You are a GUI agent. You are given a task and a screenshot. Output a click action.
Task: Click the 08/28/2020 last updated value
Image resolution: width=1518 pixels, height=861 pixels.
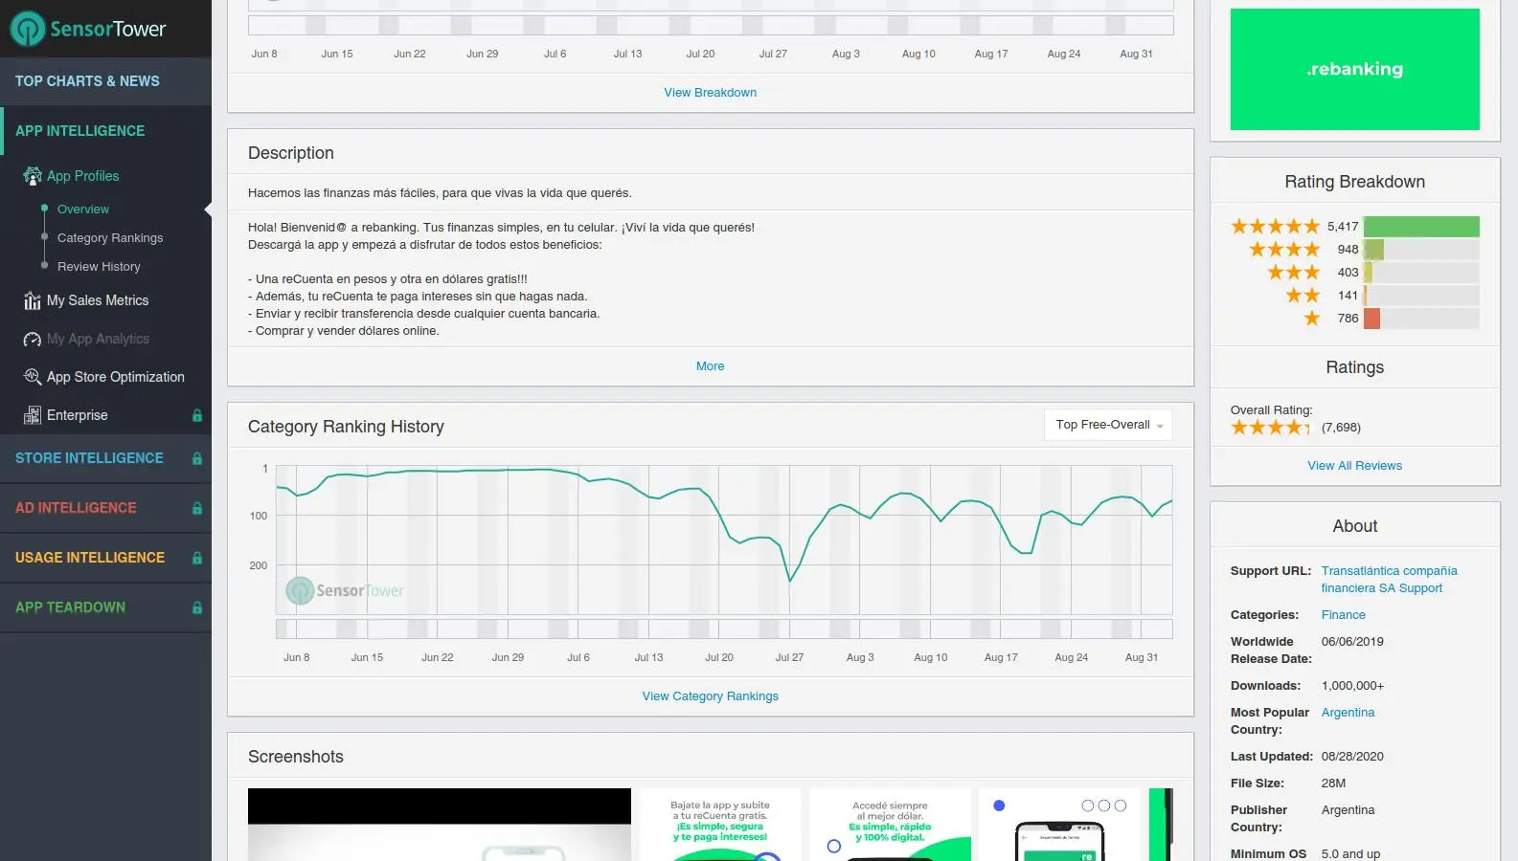(1352, 757)
